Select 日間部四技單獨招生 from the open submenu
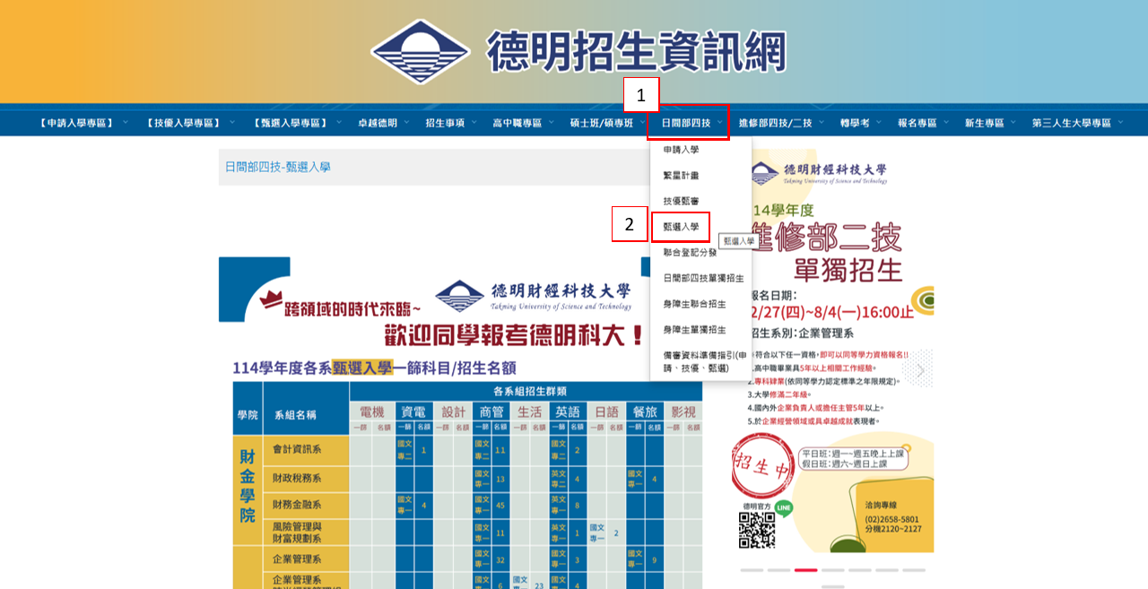Screen dimensions: 1148x589 (704, 279)
